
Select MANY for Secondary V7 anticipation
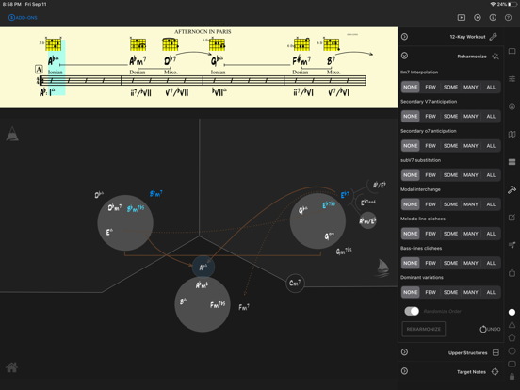pyautogui.click(x=471, y=117)
